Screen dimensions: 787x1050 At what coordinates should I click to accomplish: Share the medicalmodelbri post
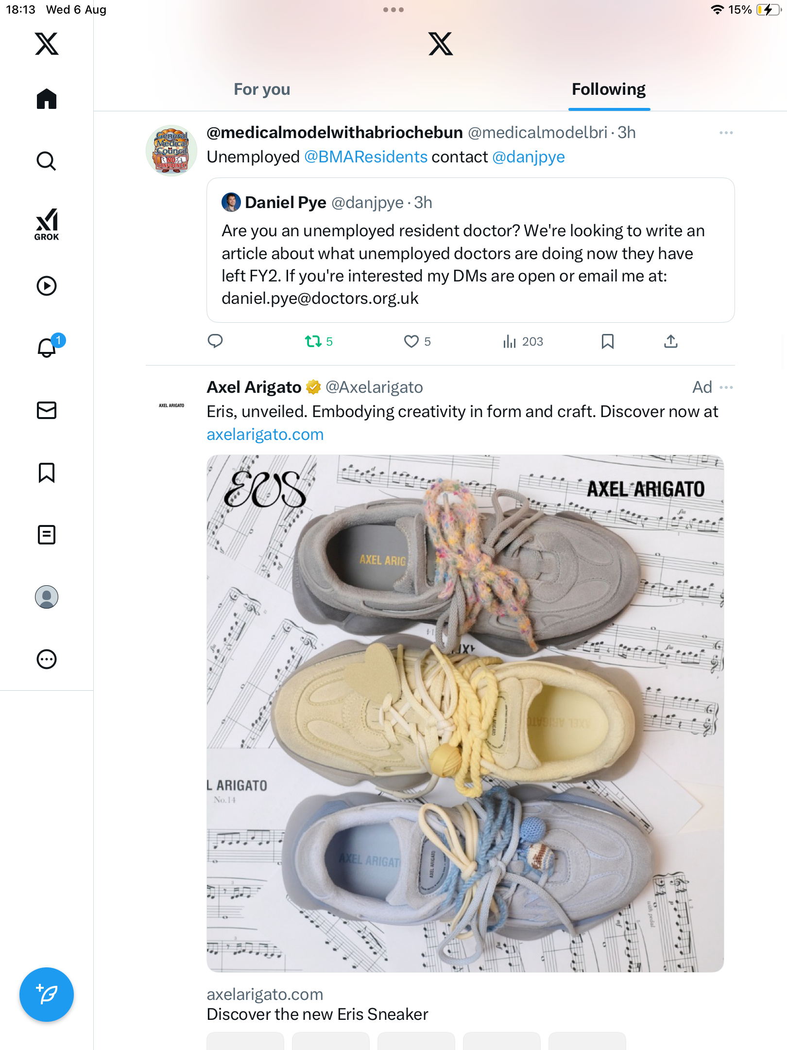(x=670, y=342)
